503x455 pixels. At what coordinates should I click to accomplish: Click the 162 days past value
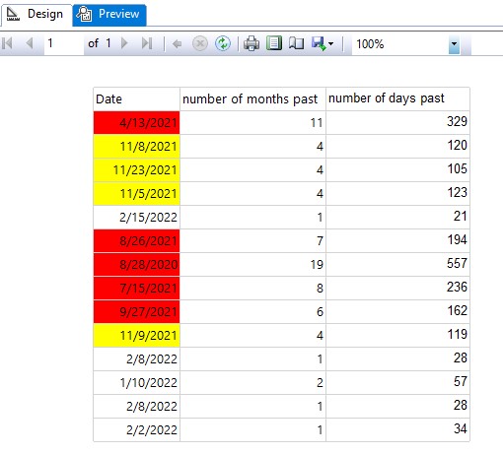point(457,310)
